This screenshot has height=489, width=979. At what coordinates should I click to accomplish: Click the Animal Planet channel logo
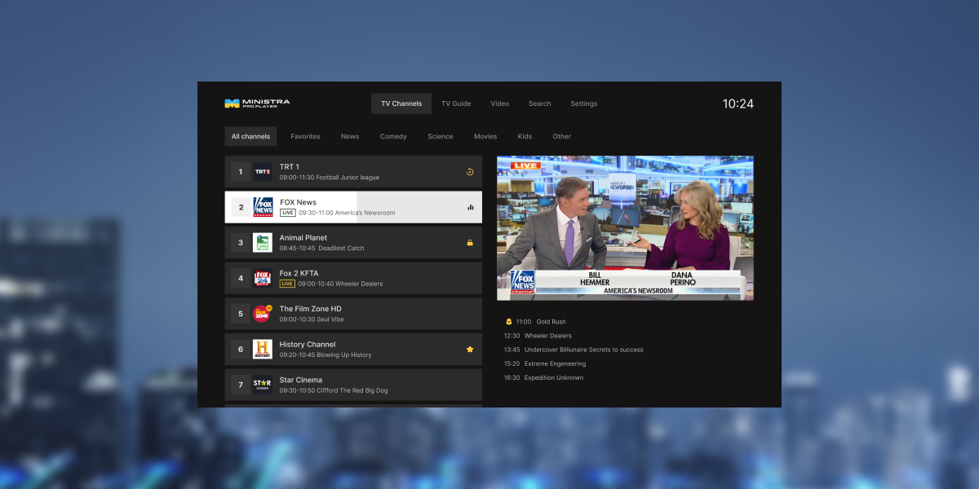(x=262, y=243)
